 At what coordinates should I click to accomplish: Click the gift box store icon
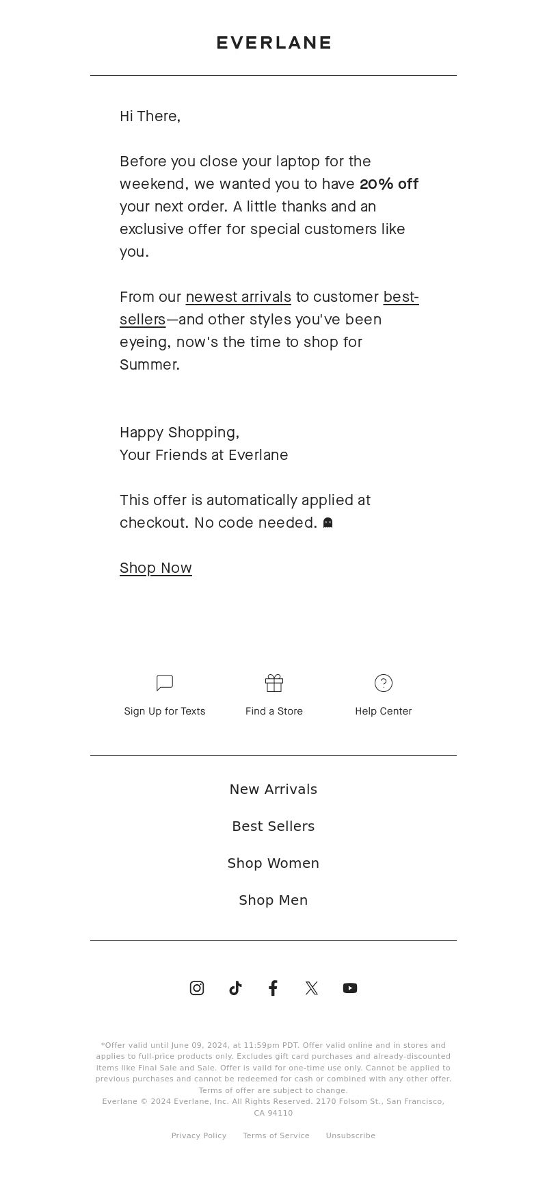(x=274, y=683)
